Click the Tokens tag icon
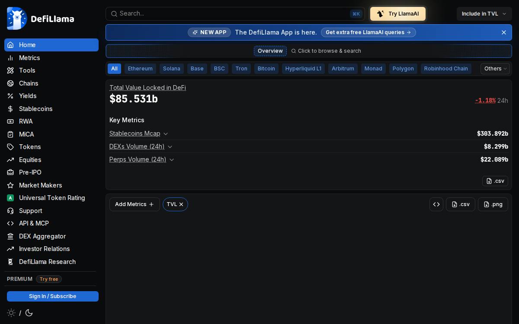Image resolution: width=519 pixels, height=324 pixels. pos(10,147)
